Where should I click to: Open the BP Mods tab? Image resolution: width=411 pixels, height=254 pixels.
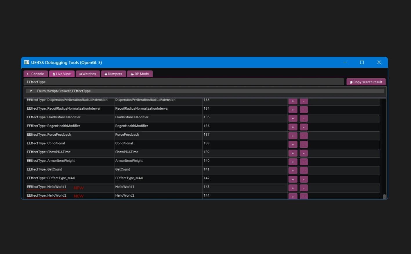coord(140,74)
